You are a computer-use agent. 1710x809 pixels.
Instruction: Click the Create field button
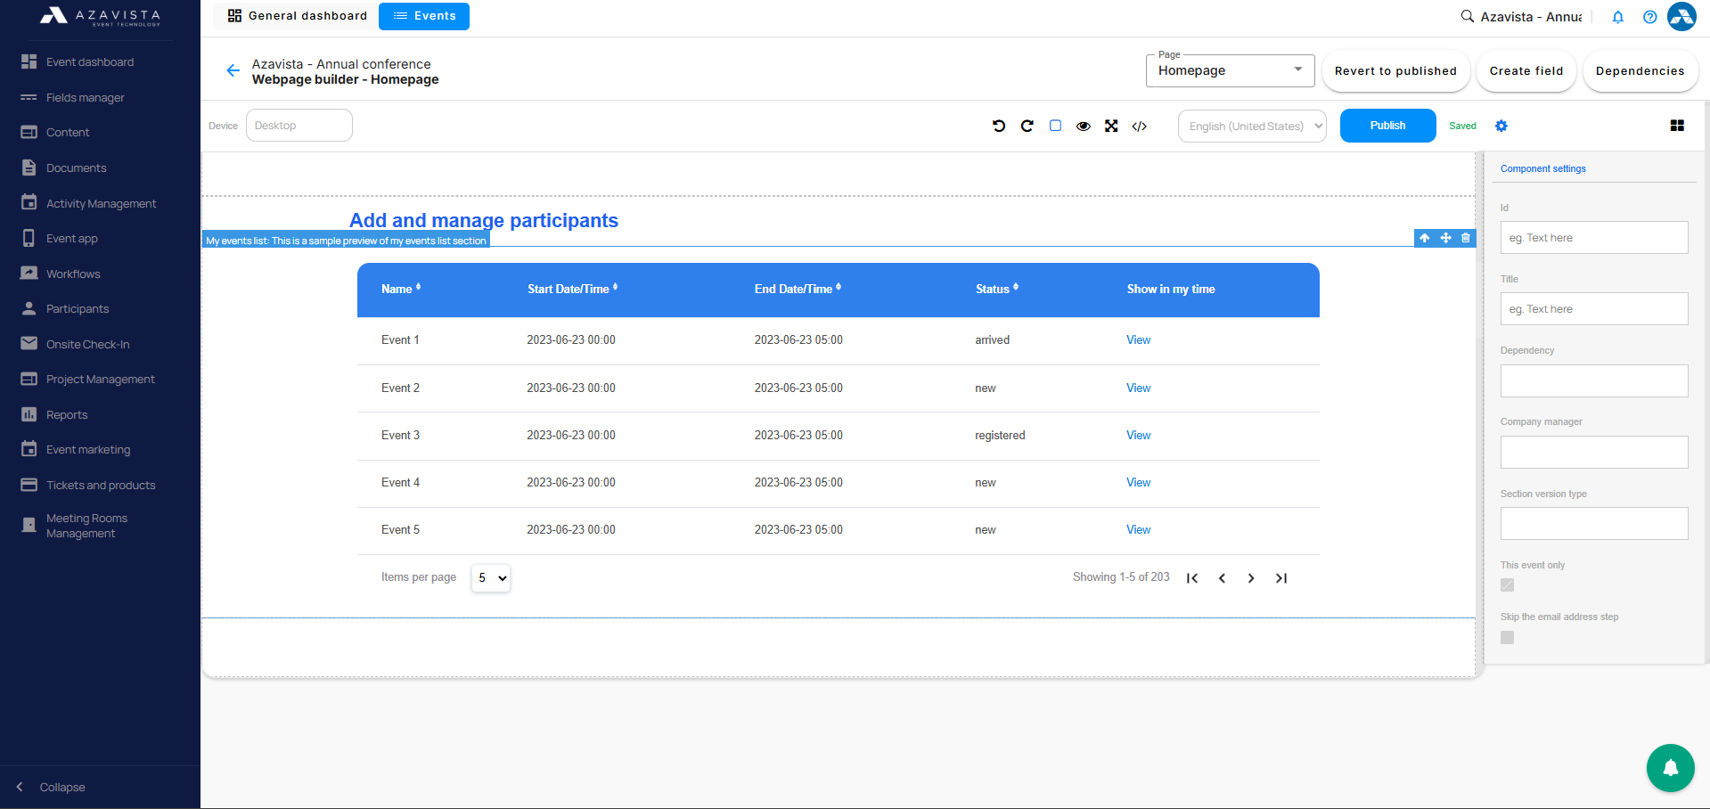coord(1526,71)
